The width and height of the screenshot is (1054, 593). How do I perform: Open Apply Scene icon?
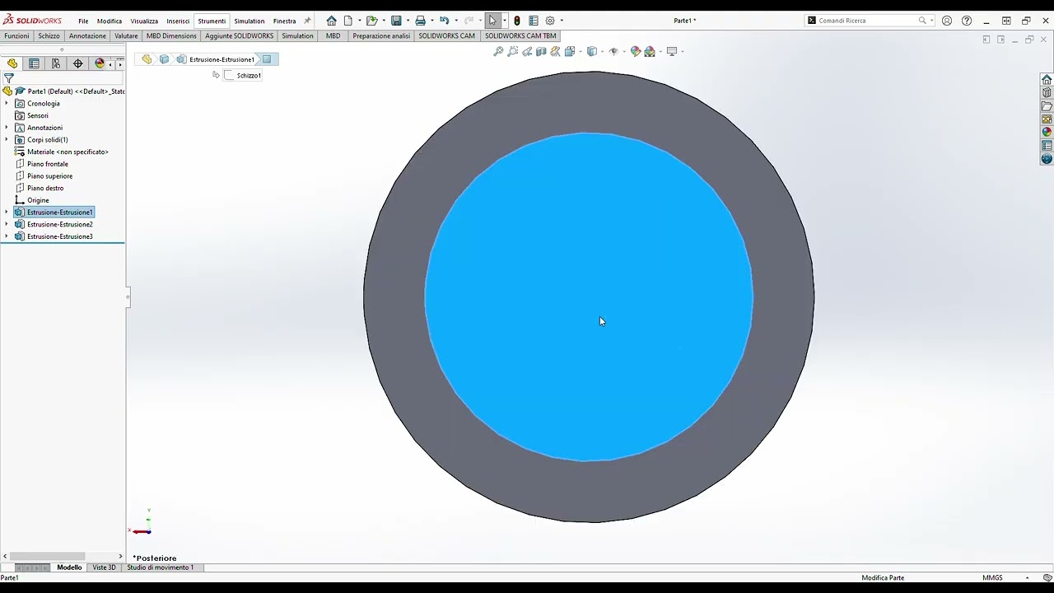tap(650, 51)
